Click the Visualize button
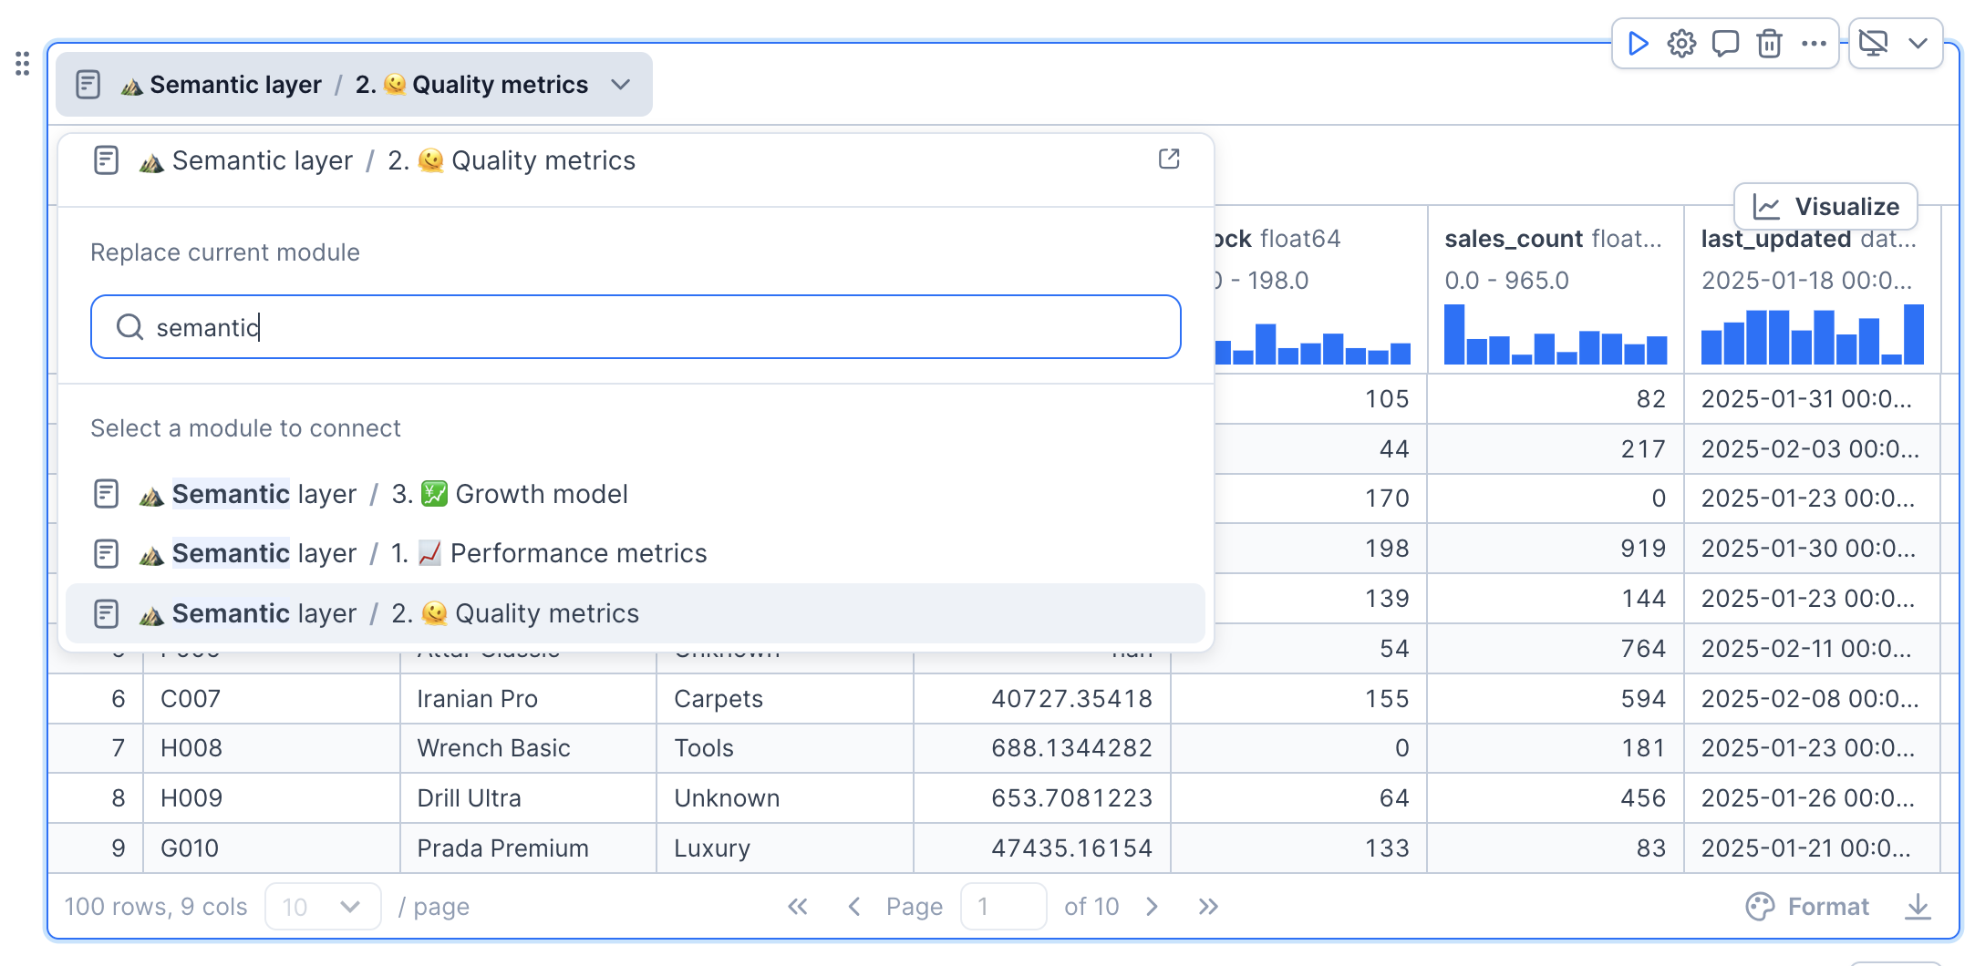The image size is (1975, 966). click(1825, 207)
